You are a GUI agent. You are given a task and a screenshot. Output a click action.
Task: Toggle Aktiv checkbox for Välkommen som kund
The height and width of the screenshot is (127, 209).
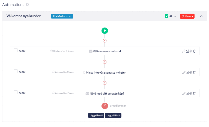pos(16,50)
